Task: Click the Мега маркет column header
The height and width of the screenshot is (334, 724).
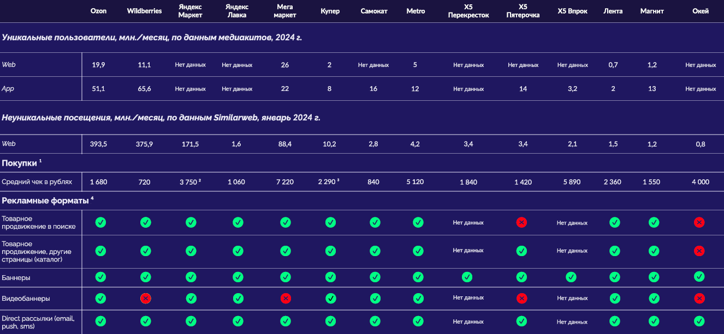Action: point(285,11)
